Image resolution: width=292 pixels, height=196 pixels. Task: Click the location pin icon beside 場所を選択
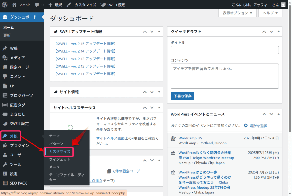(246, 126)
